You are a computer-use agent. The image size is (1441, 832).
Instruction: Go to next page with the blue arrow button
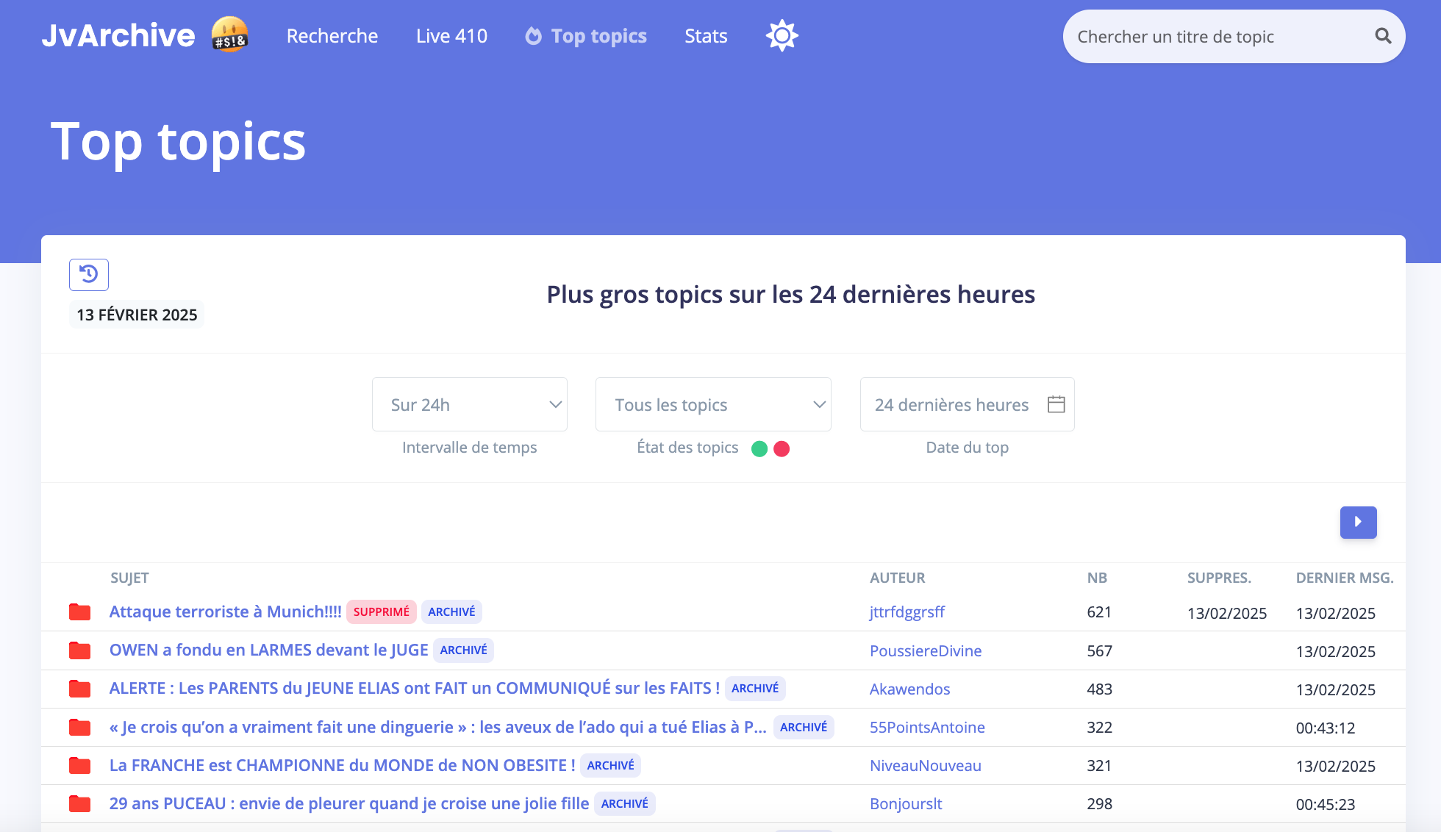pyautogui.click(x=1358, y=523)
